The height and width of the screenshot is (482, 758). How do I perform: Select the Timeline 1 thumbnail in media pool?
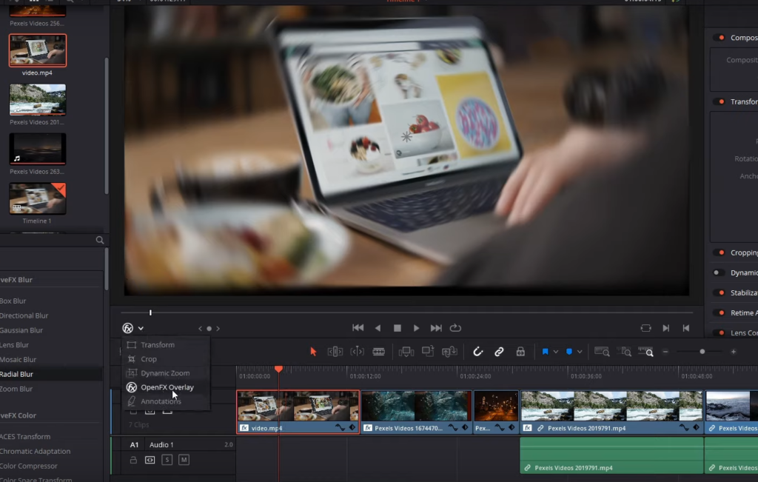[x=37, y=198]
